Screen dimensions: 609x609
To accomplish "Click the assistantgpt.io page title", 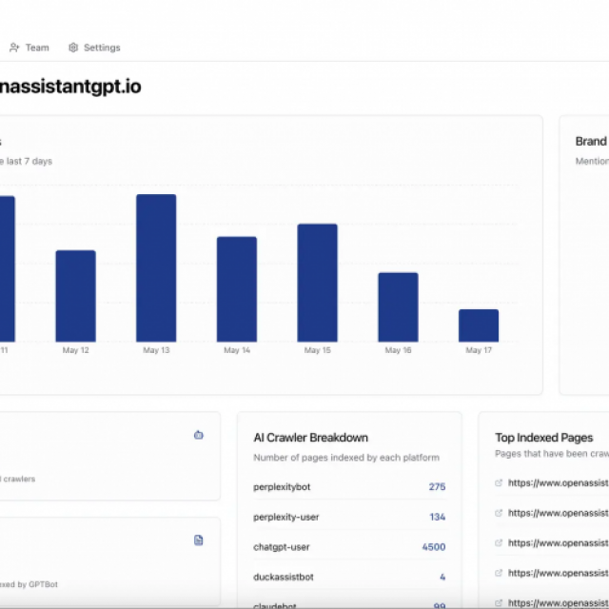I will (70, 87).
